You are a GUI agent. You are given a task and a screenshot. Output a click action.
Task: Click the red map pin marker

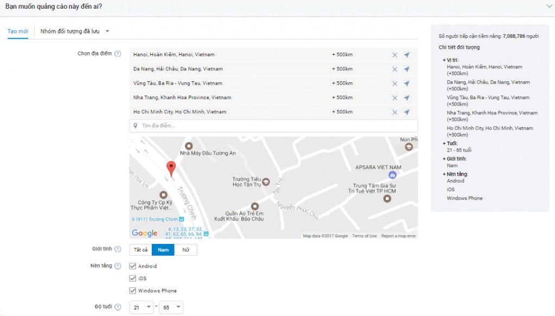[171, 169]
